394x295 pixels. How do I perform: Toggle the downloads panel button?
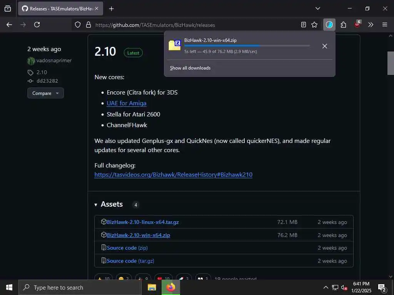tap(329, 25)
